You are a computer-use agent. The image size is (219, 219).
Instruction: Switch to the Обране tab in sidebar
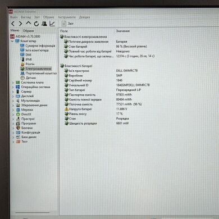pyautogui.click(x=28, y=31)
